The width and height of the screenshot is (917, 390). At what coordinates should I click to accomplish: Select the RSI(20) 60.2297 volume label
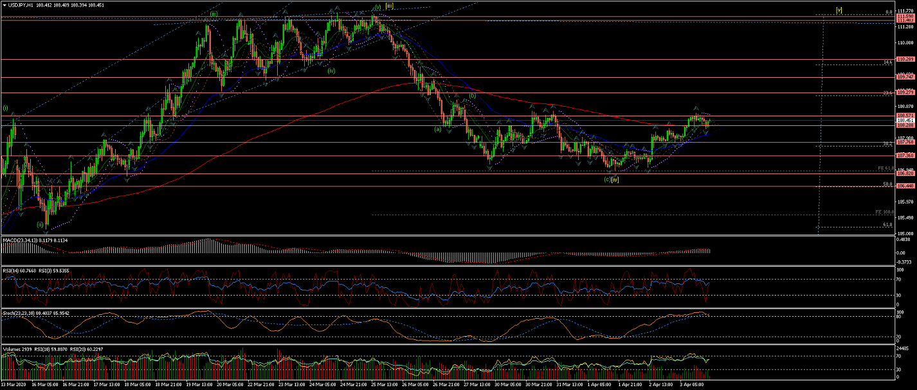click(x=86, y=349)
